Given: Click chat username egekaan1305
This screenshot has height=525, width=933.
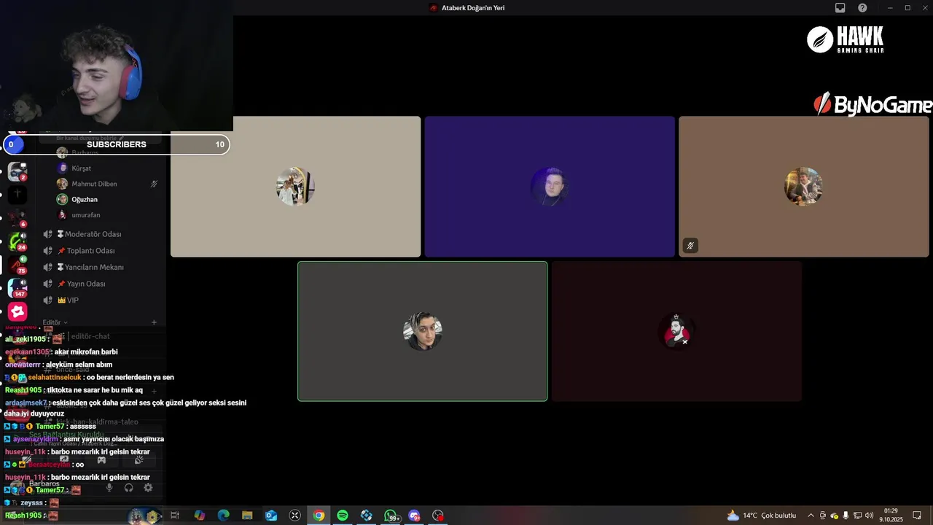Looking at the screenshot, I should 27,351.
